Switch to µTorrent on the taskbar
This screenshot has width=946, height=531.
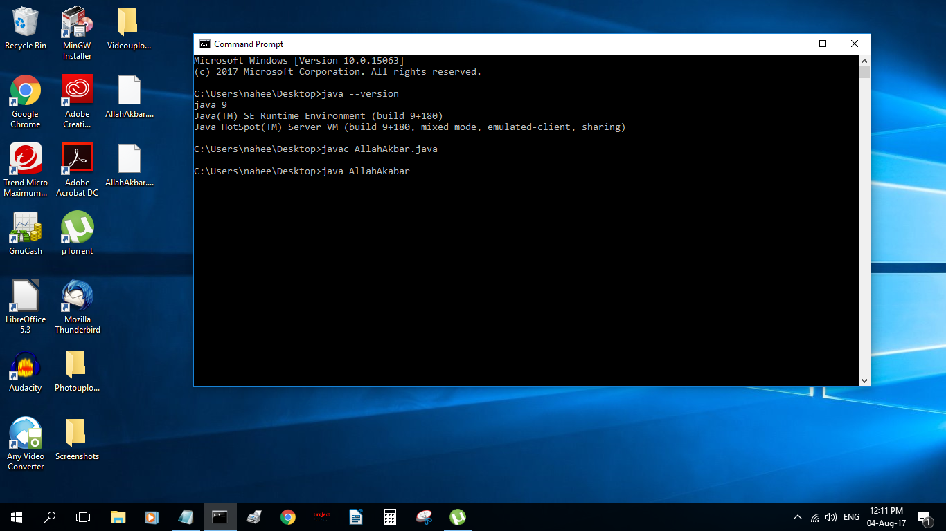[x=458, y=517]
